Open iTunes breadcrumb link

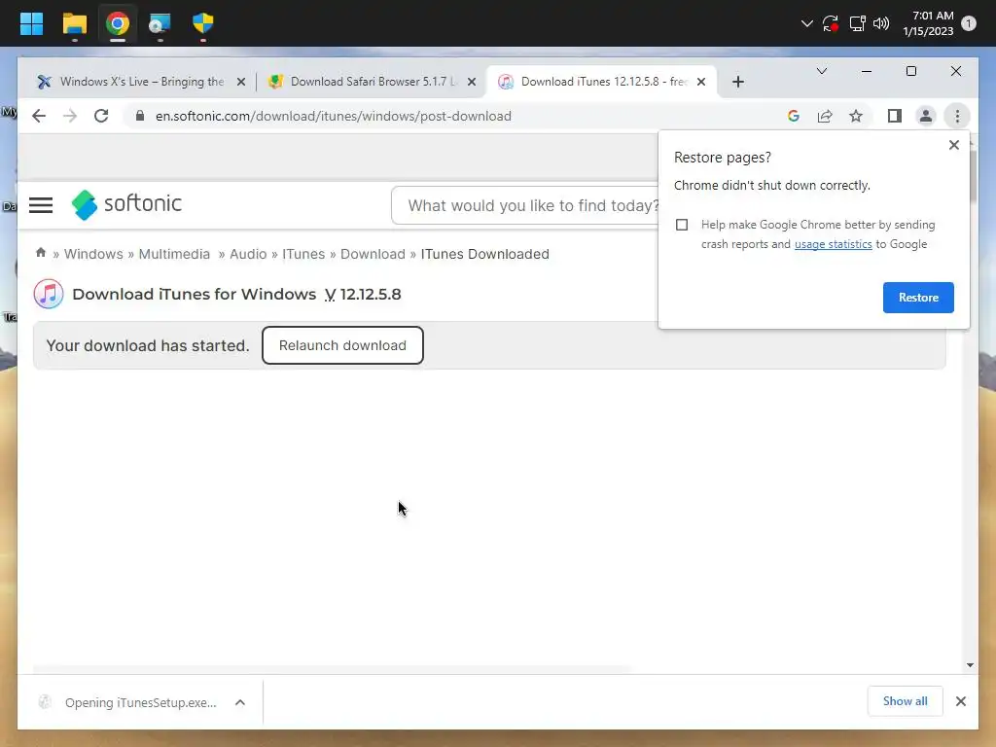303,254
